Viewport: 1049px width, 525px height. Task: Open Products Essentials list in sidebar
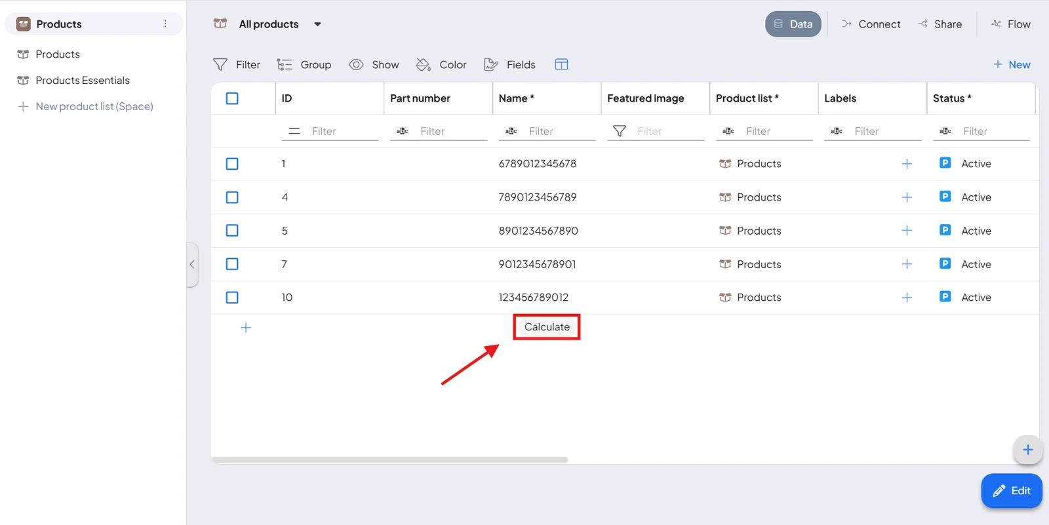tap(83, 81)
